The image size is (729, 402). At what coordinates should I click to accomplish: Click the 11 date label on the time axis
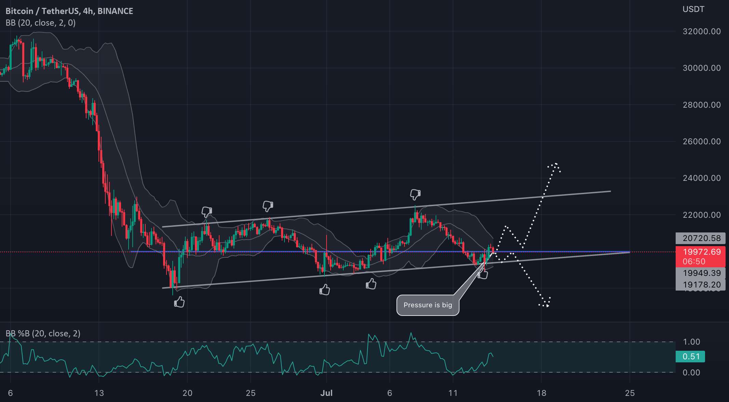[x=453, y=393]
